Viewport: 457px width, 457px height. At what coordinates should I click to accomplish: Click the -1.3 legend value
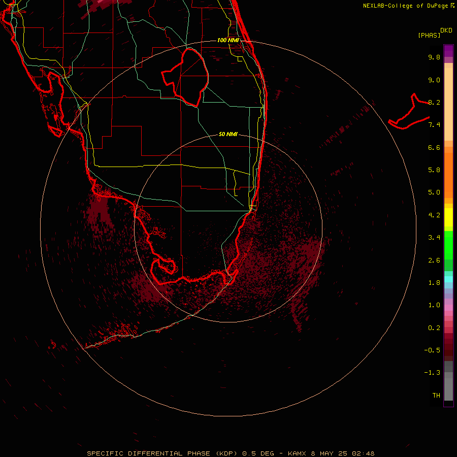(432, 373)
